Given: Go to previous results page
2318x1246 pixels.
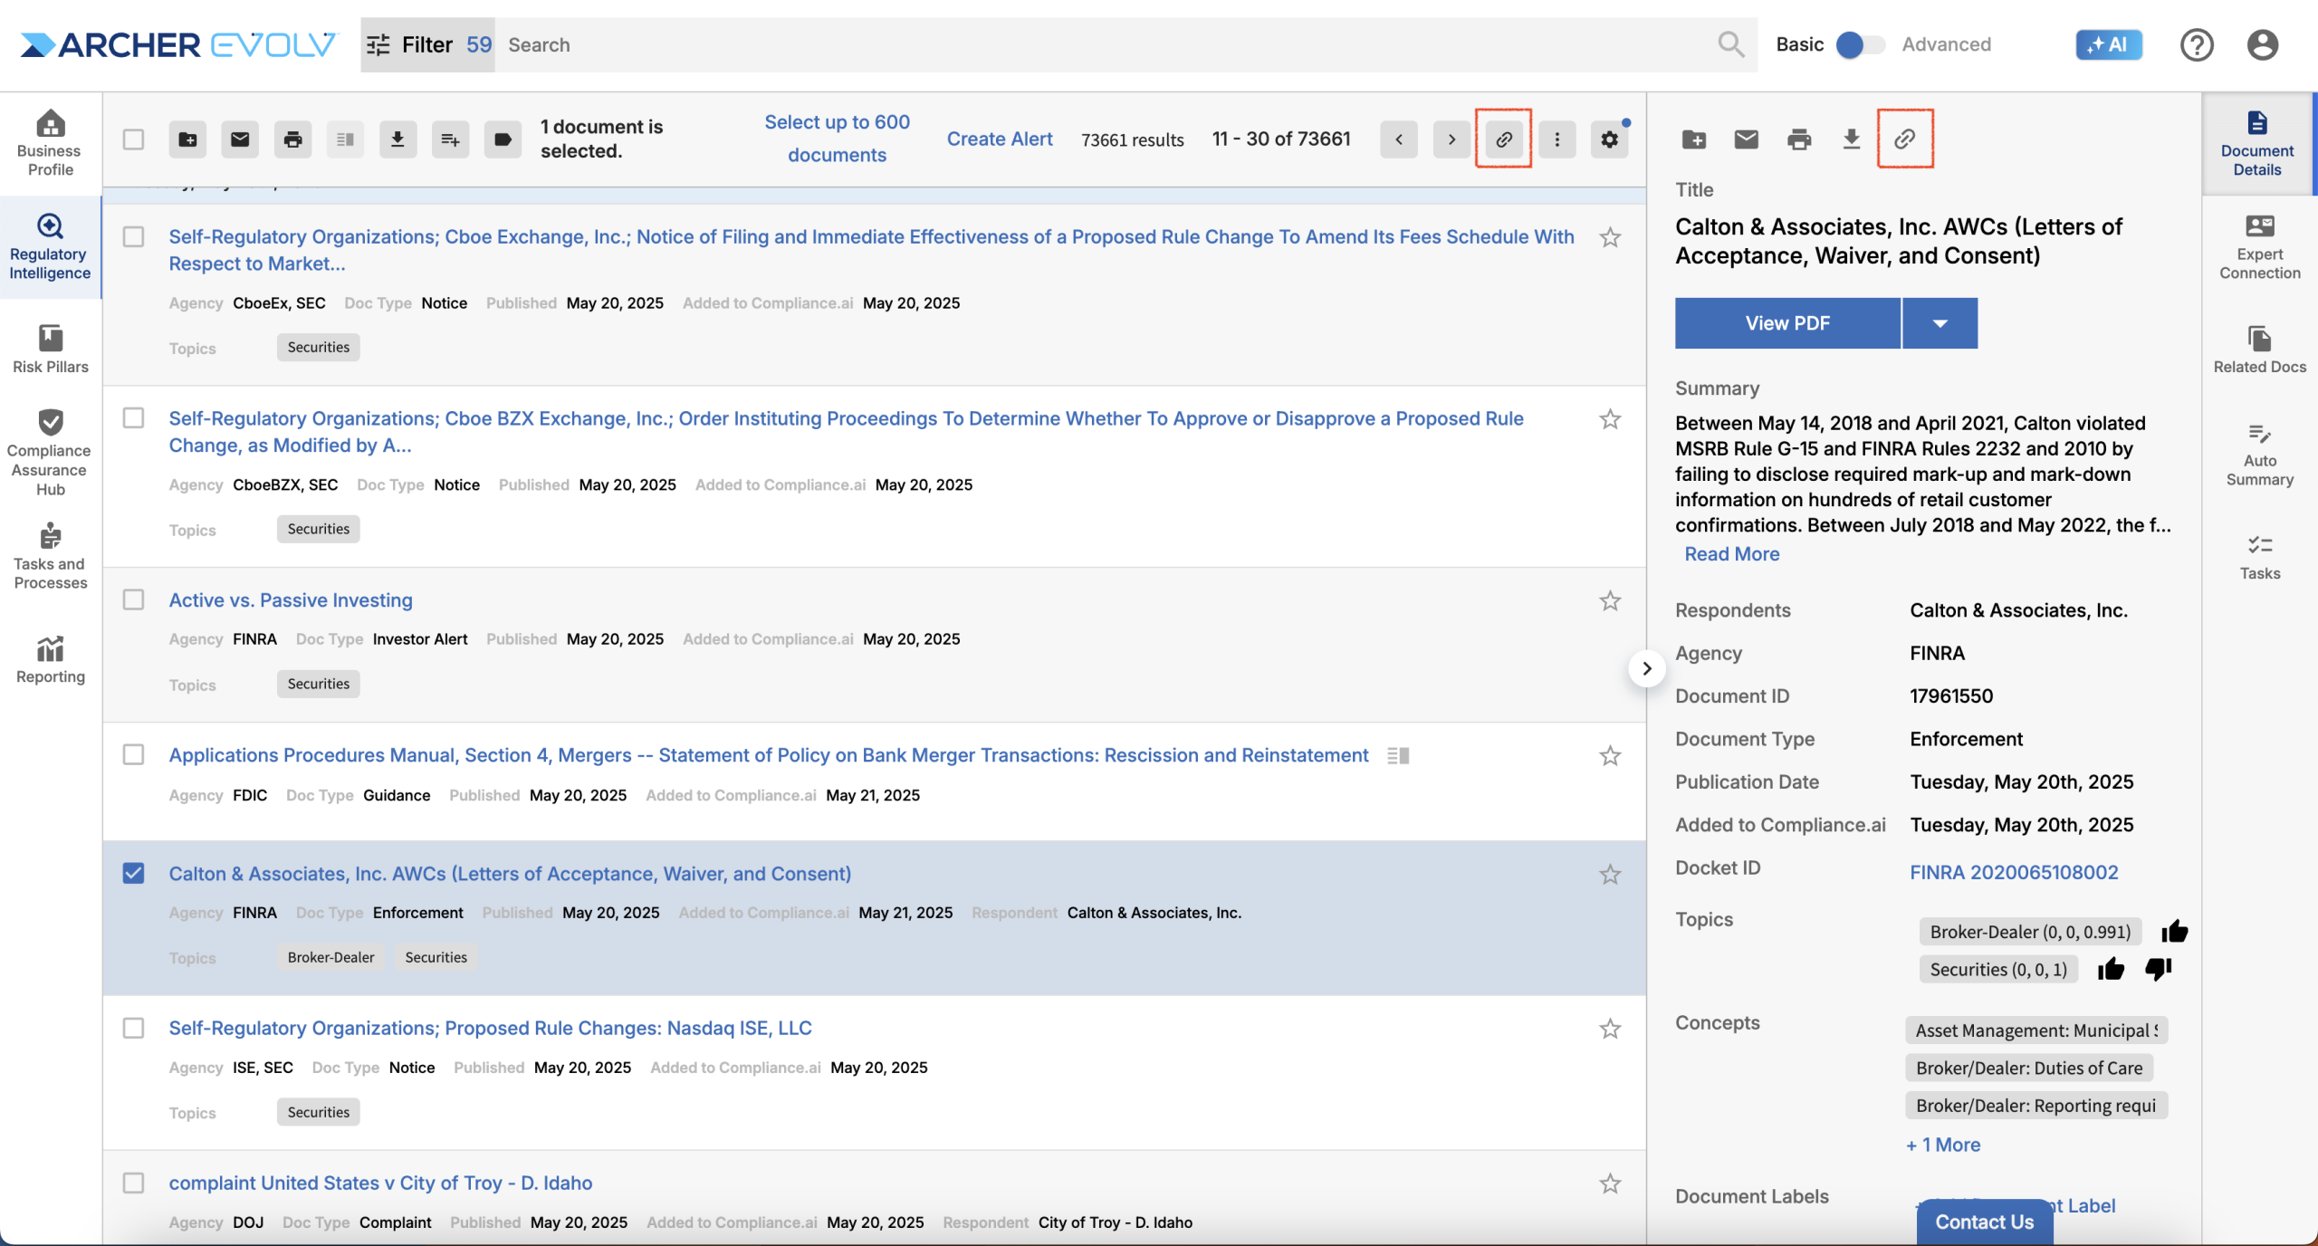Looking at the screenshot, I should [1399, 139].
